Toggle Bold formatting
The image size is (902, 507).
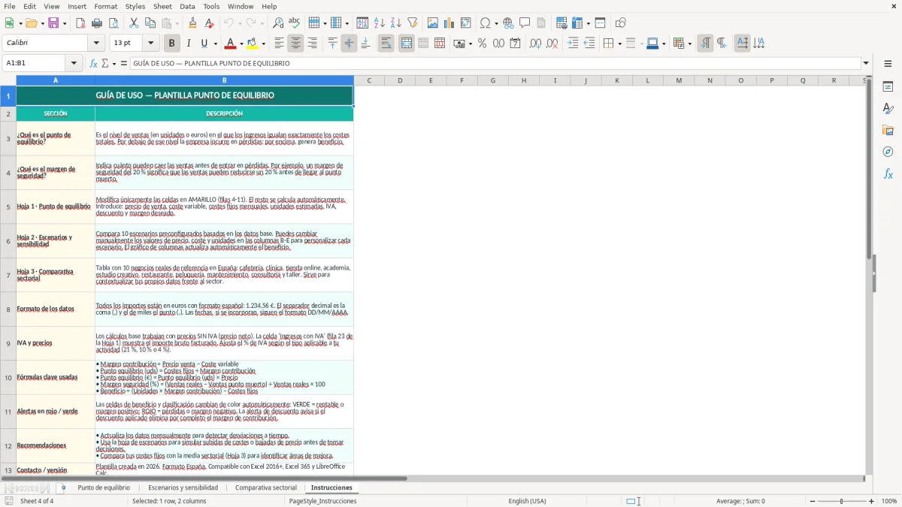(x=171, y=44)
